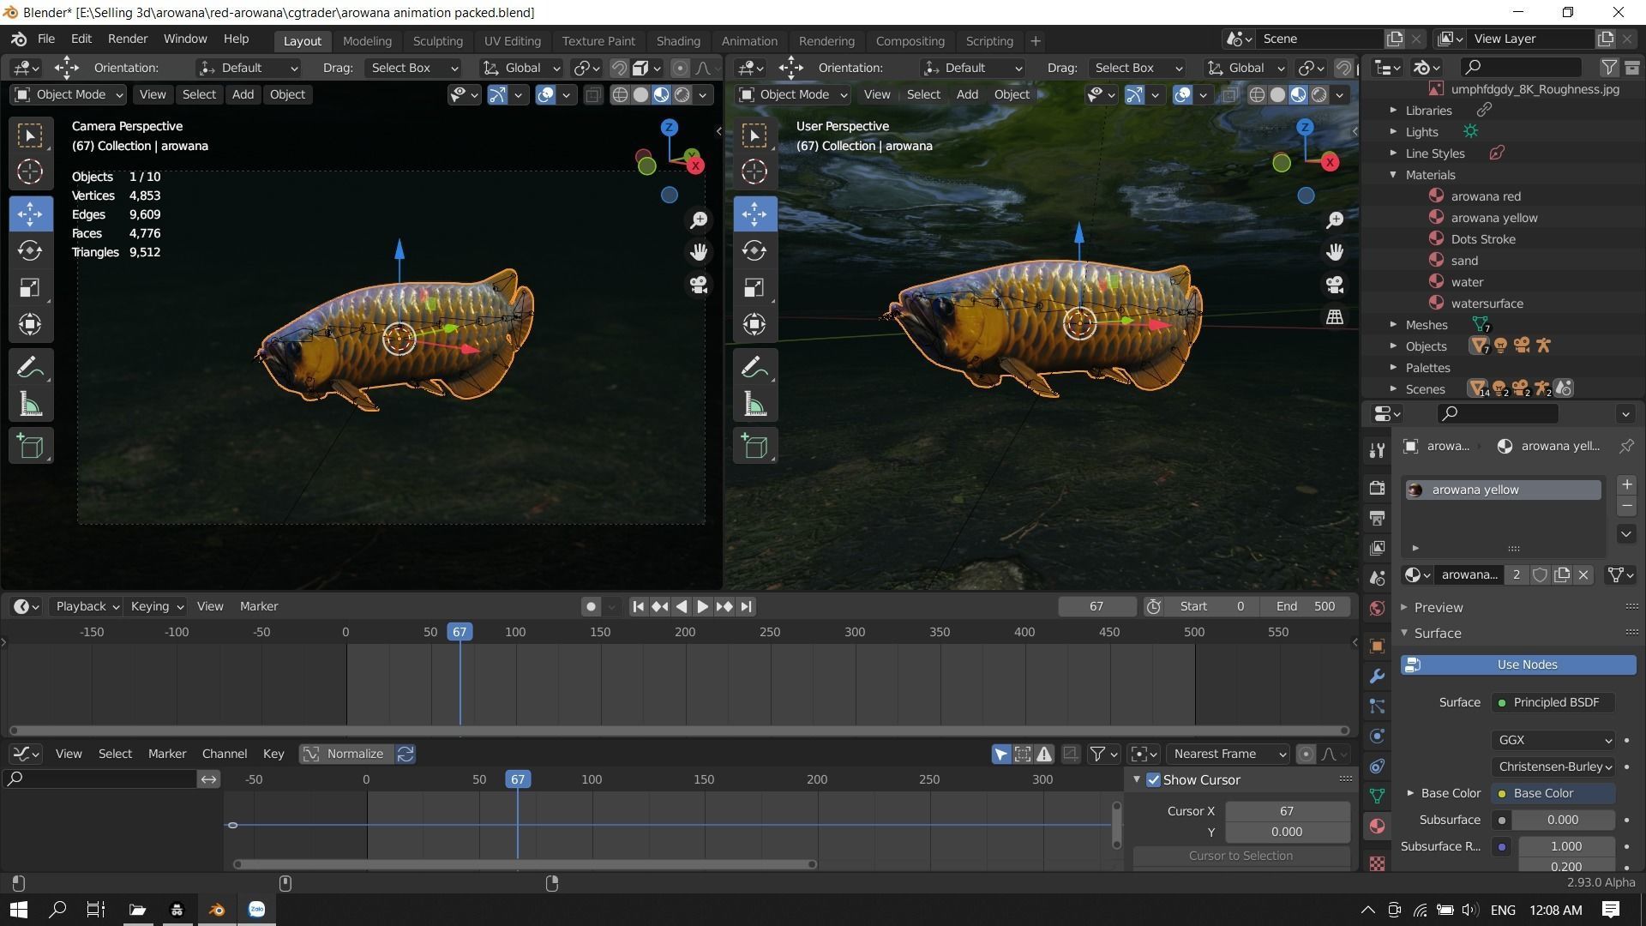Toggle Normalize in graph editor
1646x926 pixels.
pos(345,754)
